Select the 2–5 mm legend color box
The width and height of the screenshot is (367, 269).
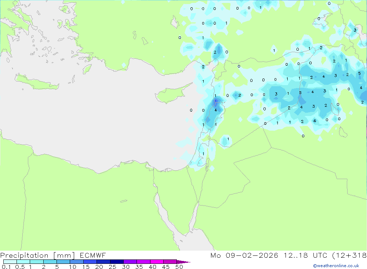point(50,262)
